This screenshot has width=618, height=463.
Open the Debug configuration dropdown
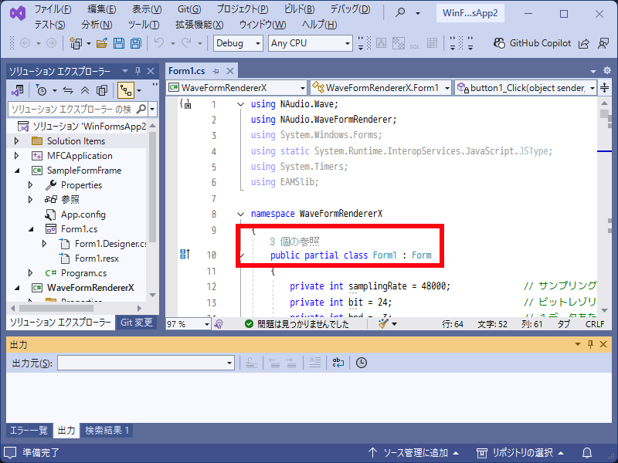pyautogui.click(x=238, y=43)
